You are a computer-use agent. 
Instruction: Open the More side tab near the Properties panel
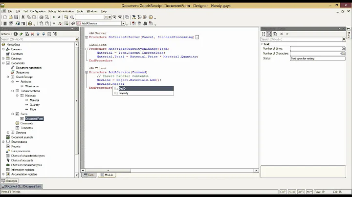tap(349, 33)
